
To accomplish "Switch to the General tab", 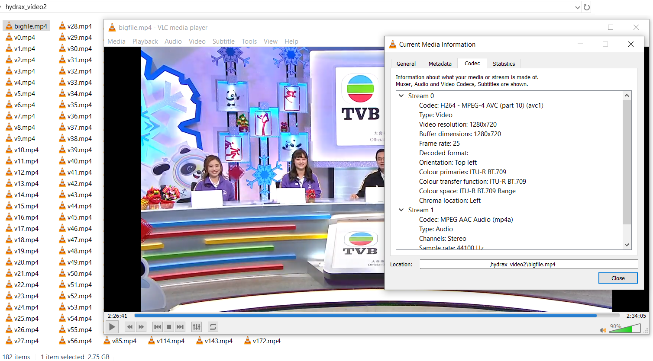I will tap(406, 64).
